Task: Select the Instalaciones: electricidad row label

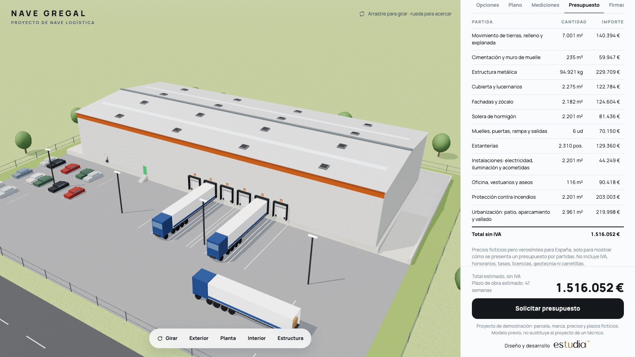Action: pos(502,164)
